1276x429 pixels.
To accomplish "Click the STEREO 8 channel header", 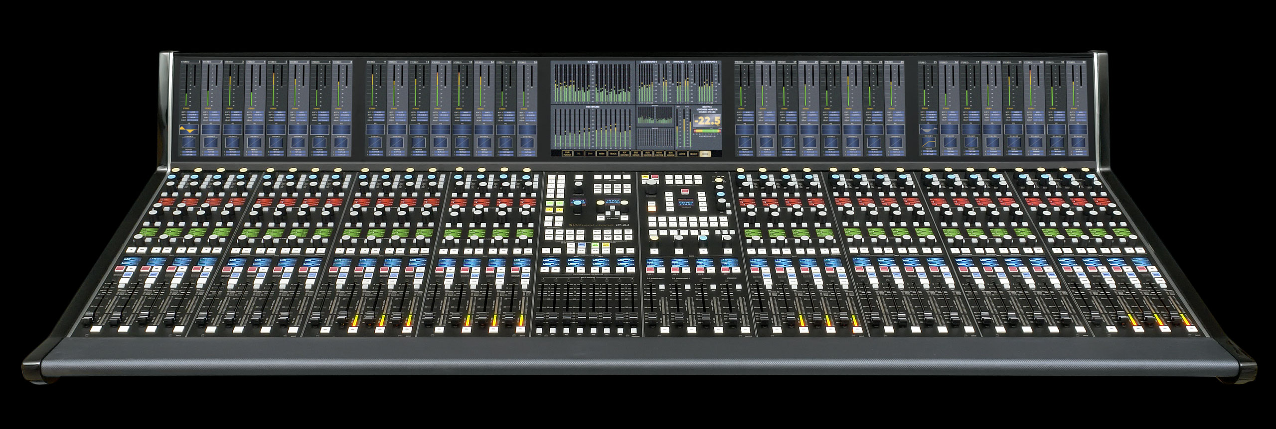I will 342,62.
